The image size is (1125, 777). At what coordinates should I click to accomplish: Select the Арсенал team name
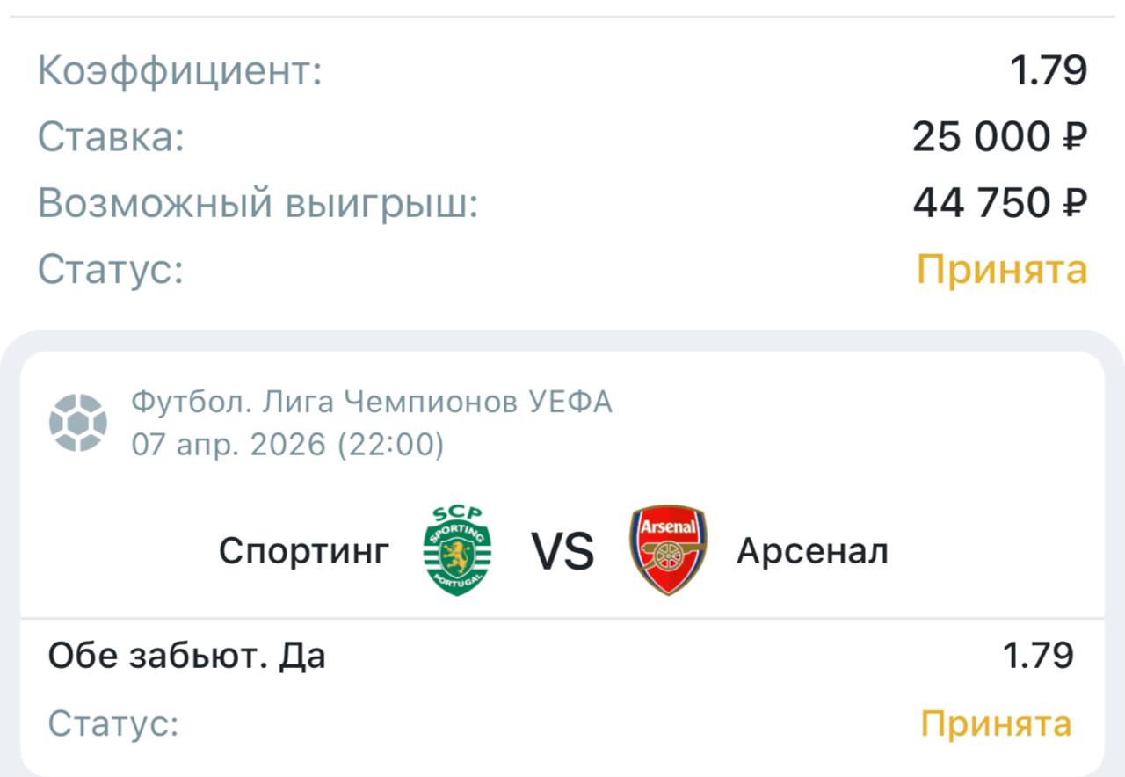click(812, 552)
